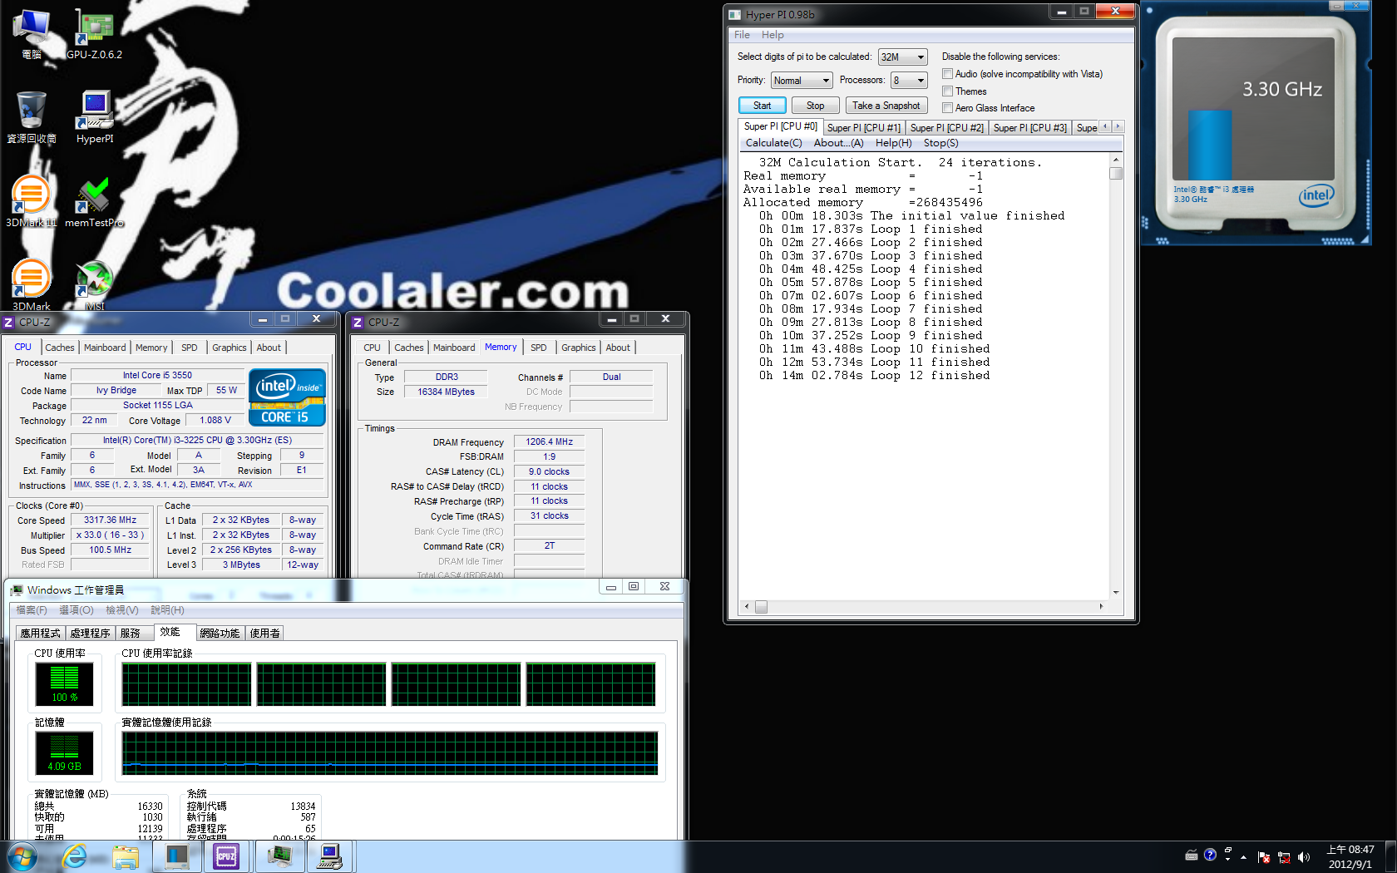This screenshot has height=873, width=1397.
Task: Switch to Task Manager taskbar button
Action: coord(279,856)
